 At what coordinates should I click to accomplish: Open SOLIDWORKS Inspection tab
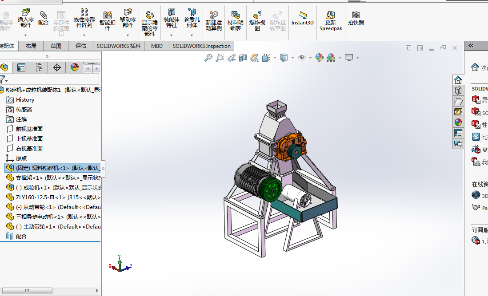(x=202, y=46)
